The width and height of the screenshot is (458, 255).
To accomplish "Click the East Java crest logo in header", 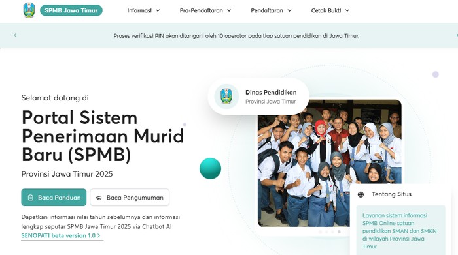I will (x=29, y=10).
